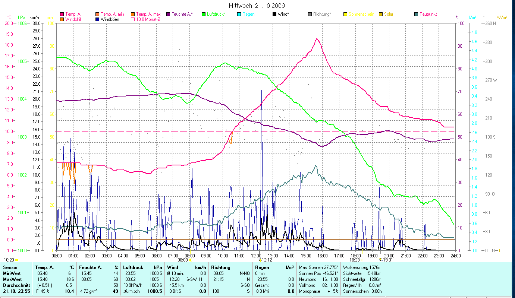Select the Feuchte A.* legend label
The width and height of the screenshot is (515, 298).
point(182,14)
